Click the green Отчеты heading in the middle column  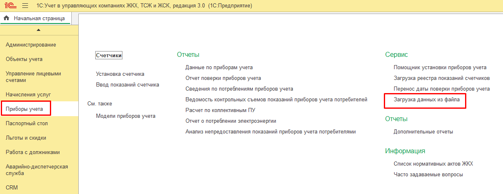pos(188,54)
